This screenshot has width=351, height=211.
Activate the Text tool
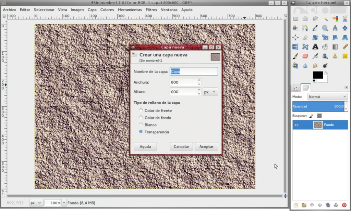315,47
